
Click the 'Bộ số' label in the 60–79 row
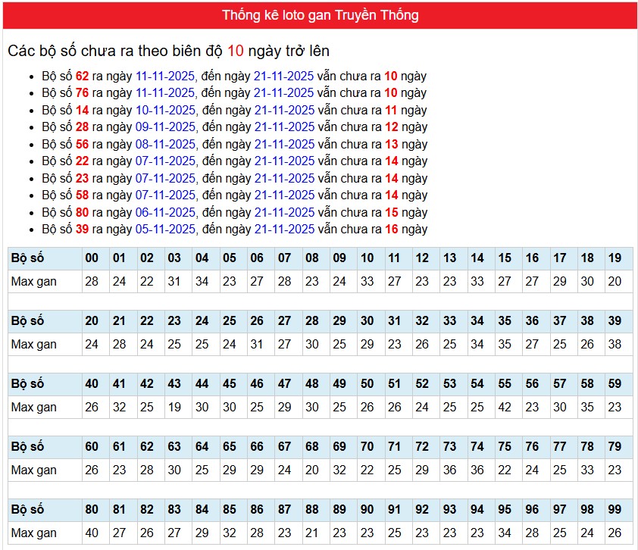(x=28, y=447)
